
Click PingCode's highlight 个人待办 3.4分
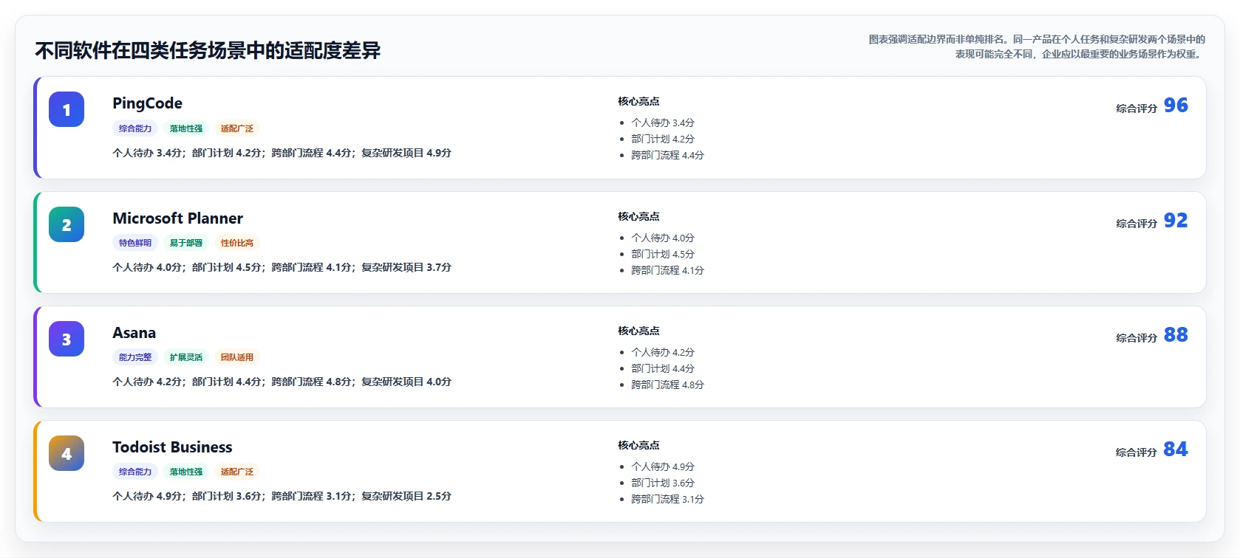click(663, 123)
